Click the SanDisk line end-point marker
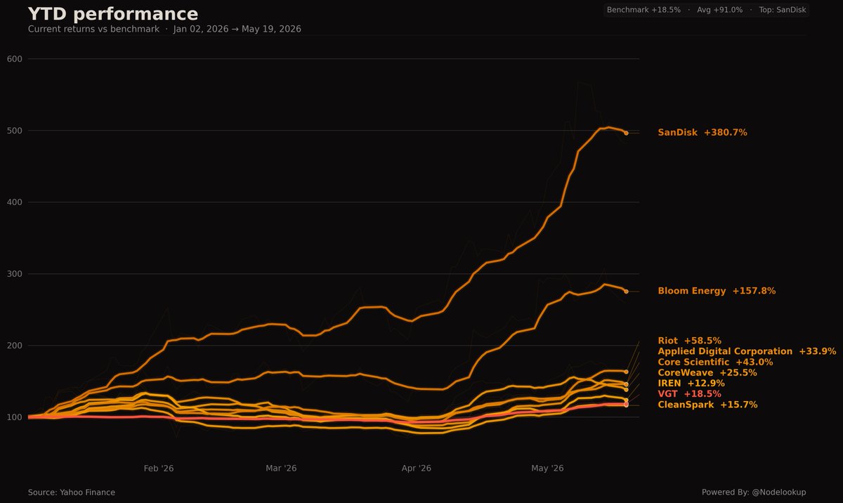The image size is (843, 503). coord(626,133)
